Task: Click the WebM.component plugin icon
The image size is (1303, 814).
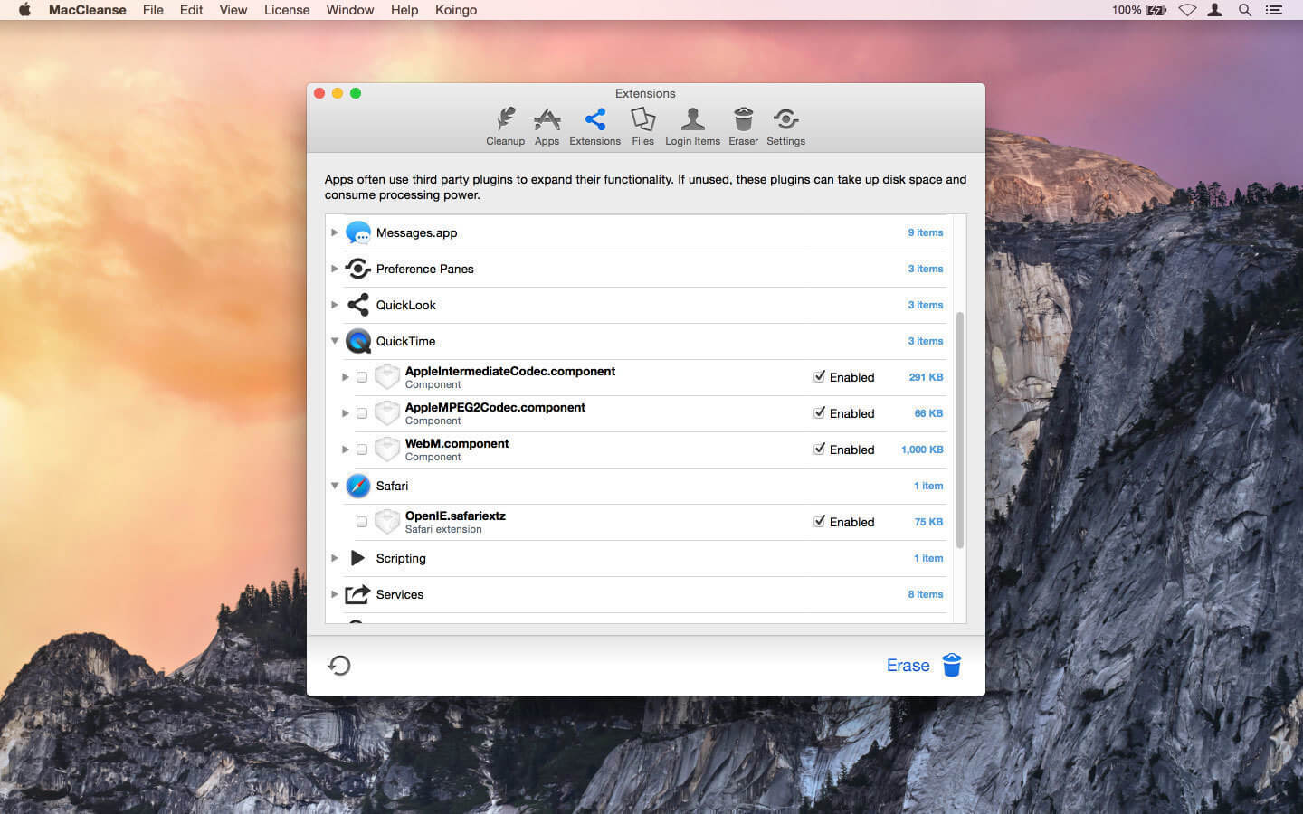Action: pyautogui.click(x=387, y=450)
